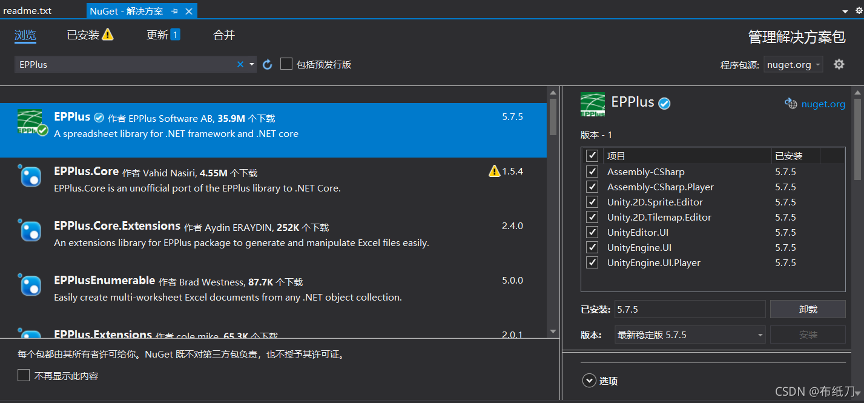Uncheck UnityEngine.UI.Player project
The image size is (864, 403).
592,262
